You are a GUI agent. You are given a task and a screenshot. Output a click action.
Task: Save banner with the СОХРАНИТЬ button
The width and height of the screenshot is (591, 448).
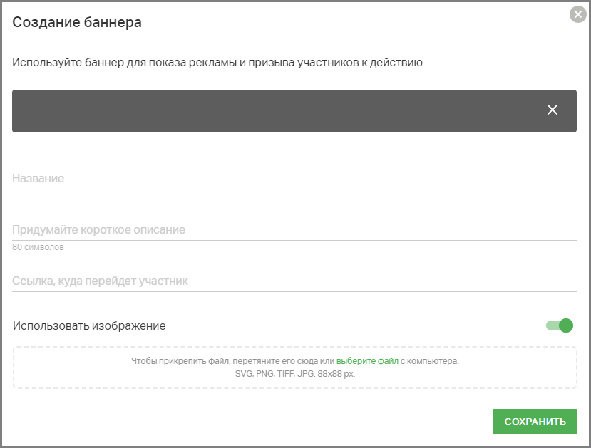click(535, 422)
